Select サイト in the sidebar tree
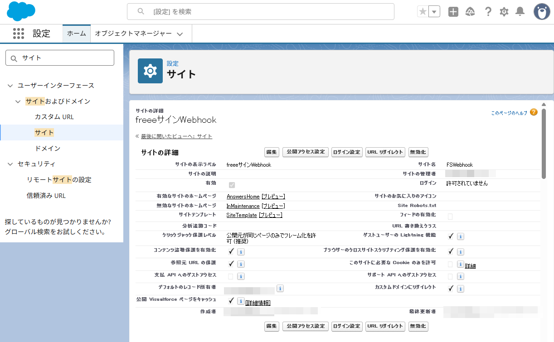The width and height of the screenshot is (554, 342). click(x=44, y=133)
